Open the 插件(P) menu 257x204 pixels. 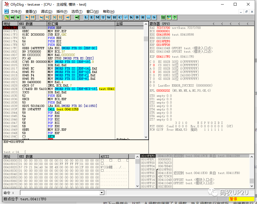click(62, 11)
